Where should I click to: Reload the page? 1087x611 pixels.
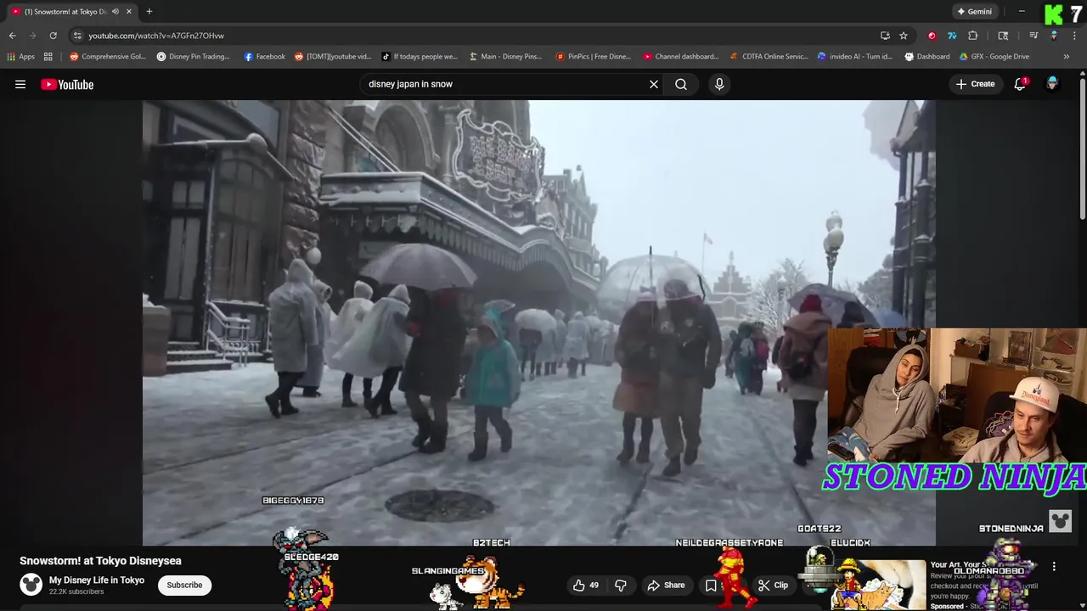pos(53,36)
